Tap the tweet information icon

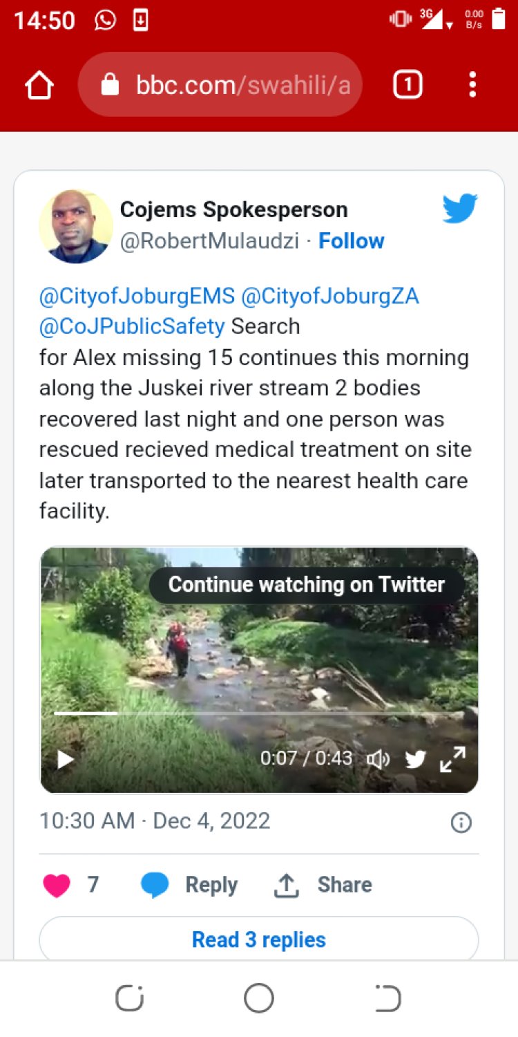point(461,822)
